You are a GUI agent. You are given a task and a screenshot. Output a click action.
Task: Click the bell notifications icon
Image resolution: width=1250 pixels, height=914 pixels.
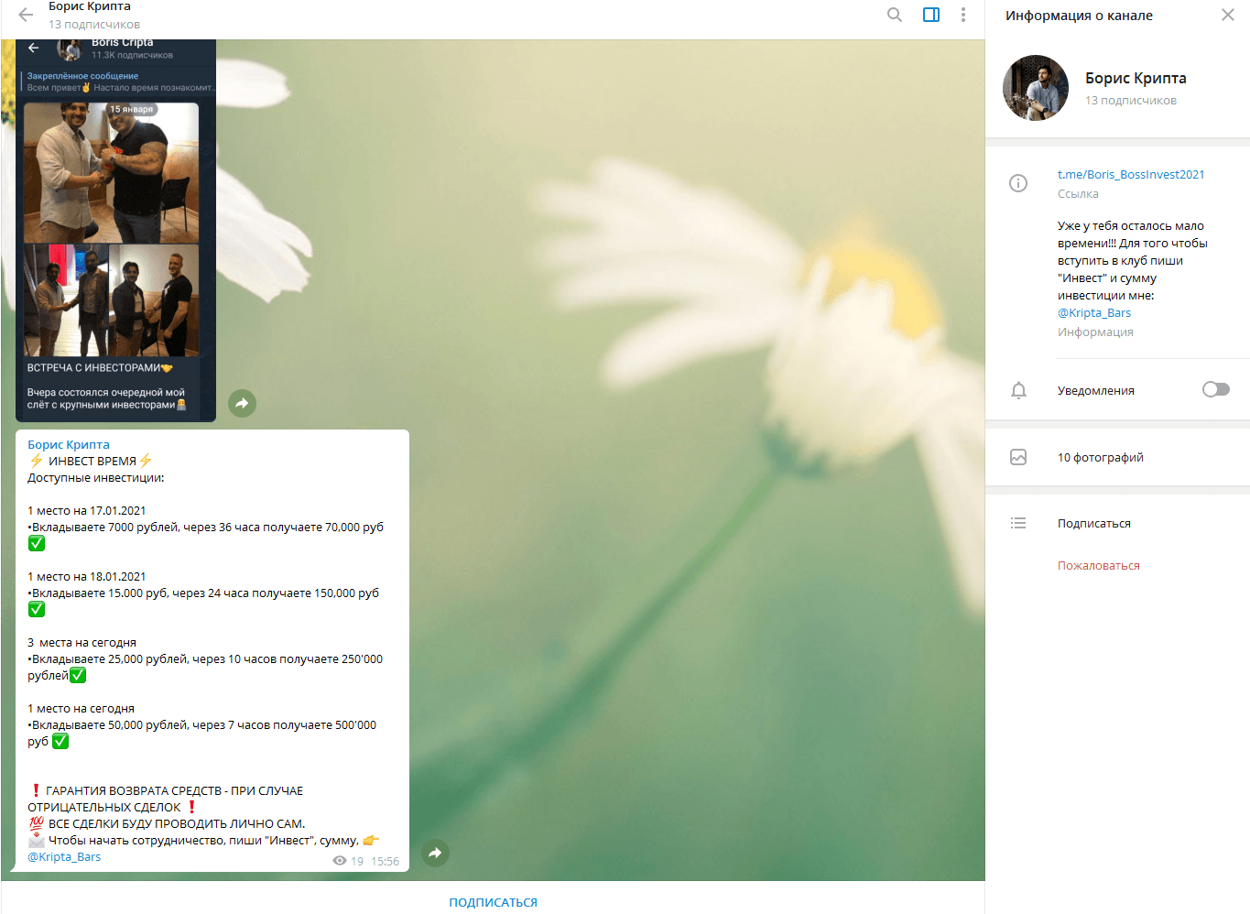(1018, 391)
